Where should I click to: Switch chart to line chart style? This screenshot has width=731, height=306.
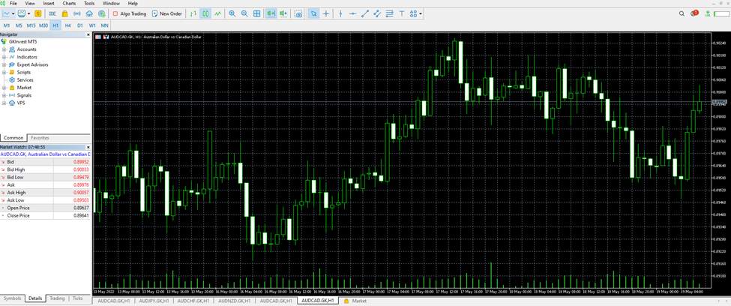(217, 13)
